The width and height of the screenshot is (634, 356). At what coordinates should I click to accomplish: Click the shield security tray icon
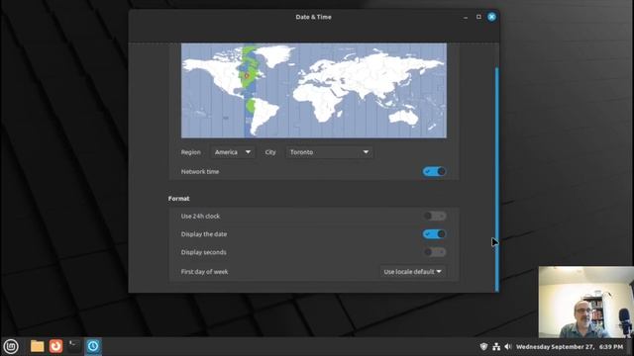click(x=483, y=347)
